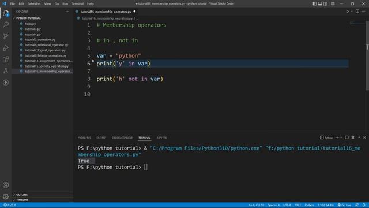Add a new terminal with plus icon

pyautogui.click(x=337, y=138)
